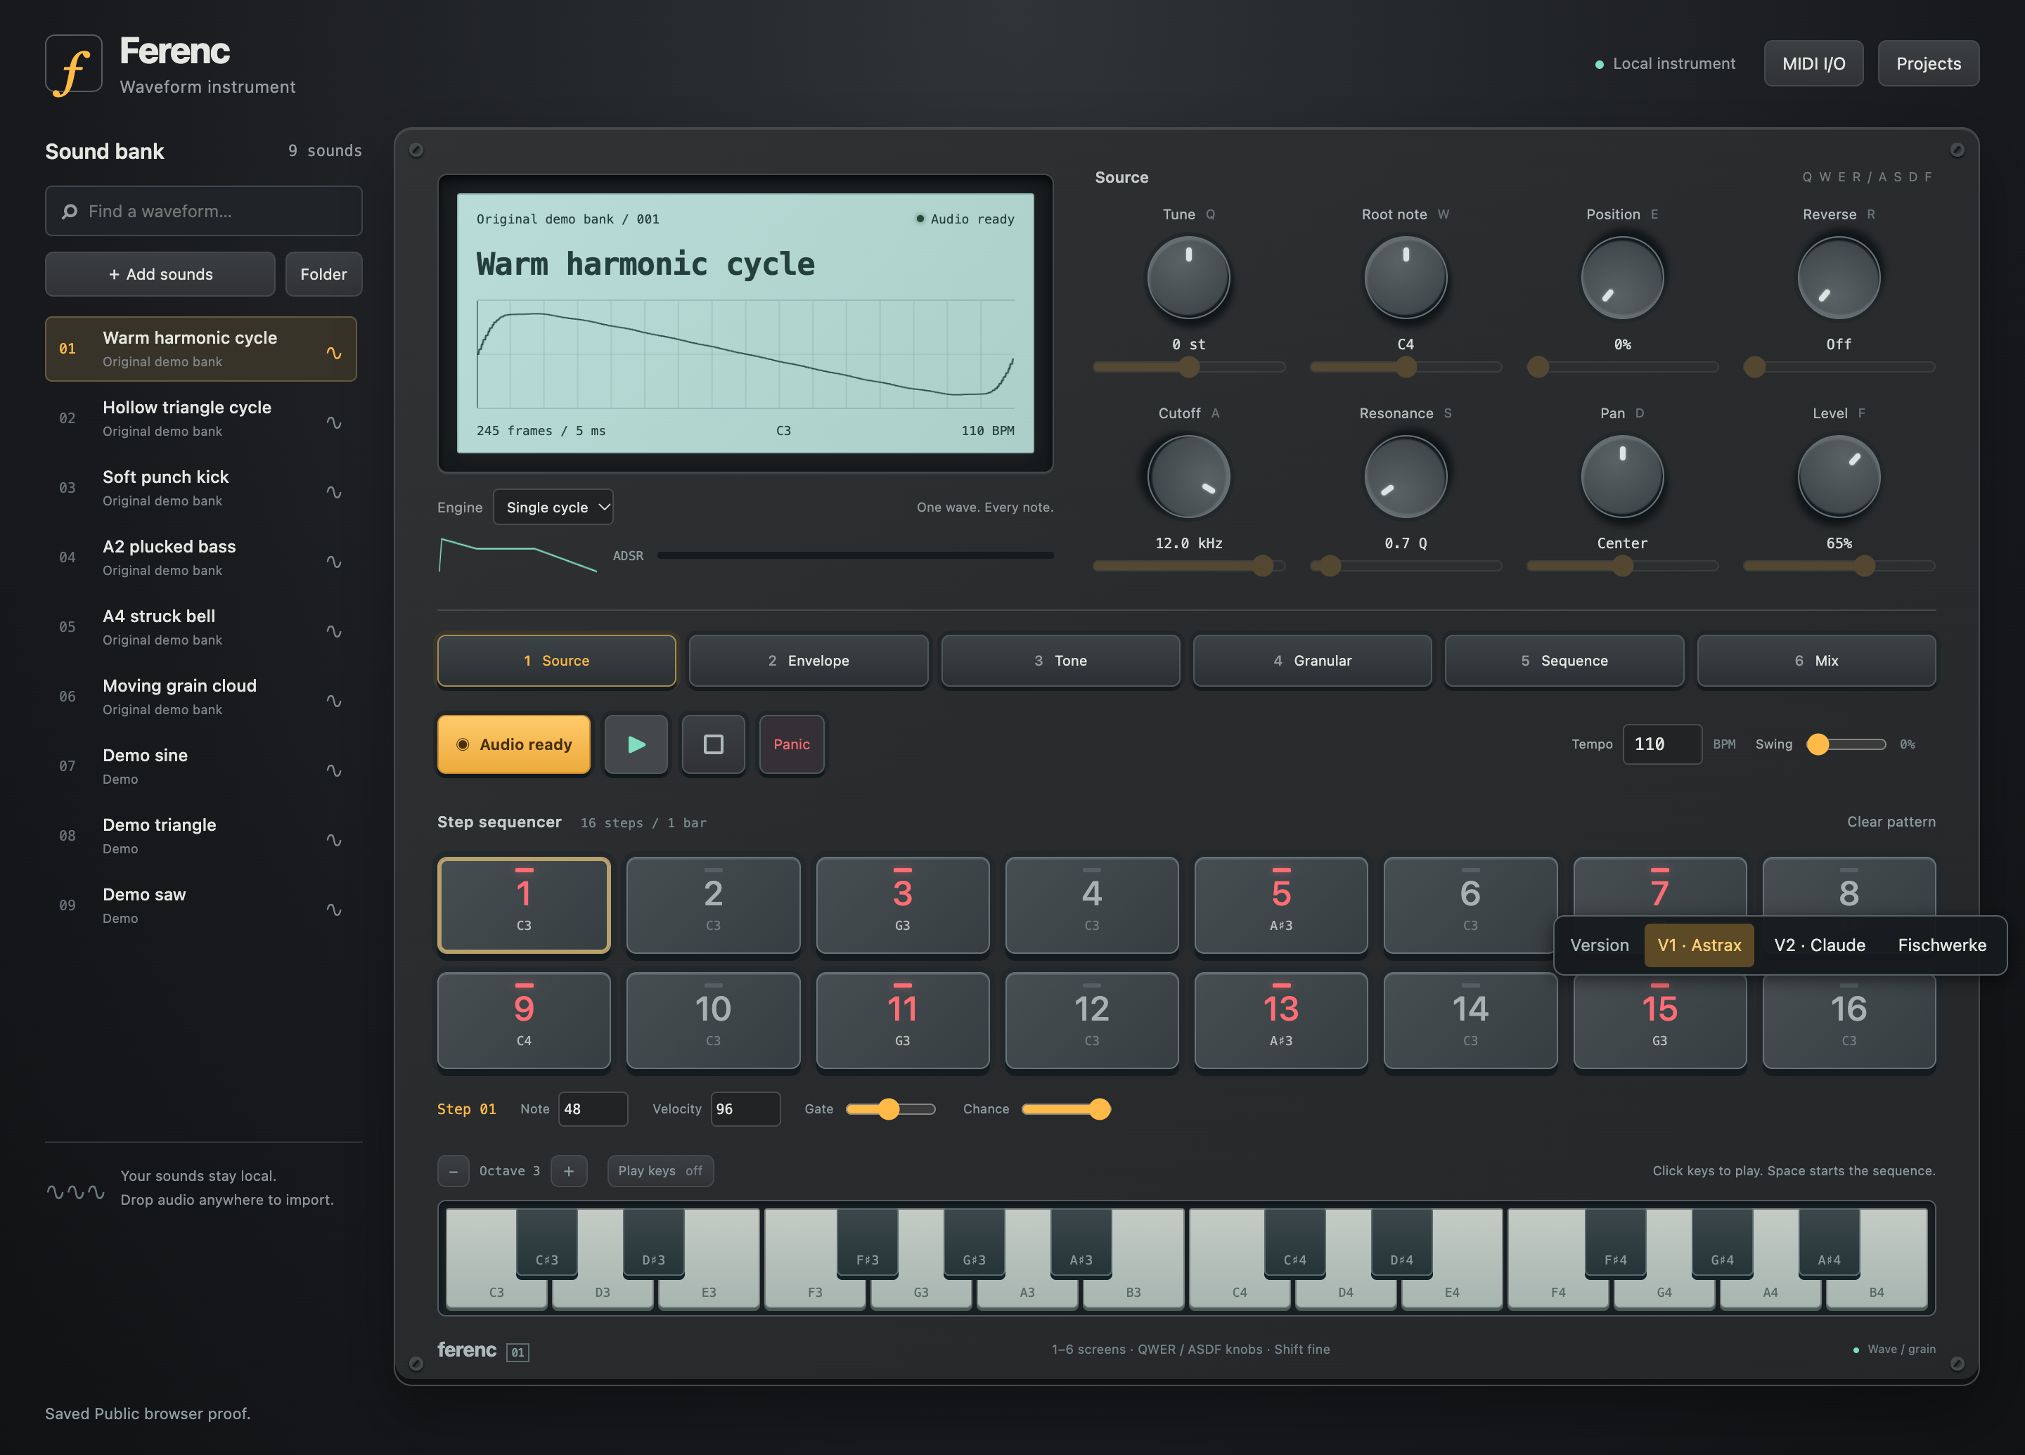Viewport: 2025px width, 1455px height.
Task: Click the Pan knob
Action: [x=1622, y=477]
